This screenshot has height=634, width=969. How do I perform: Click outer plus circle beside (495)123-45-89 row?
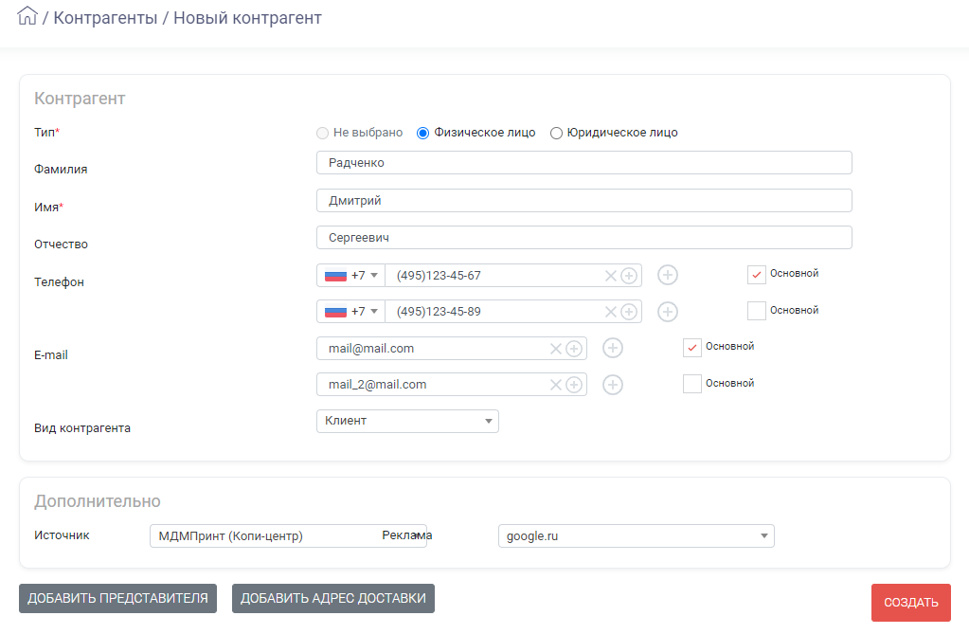click(668, 312)
